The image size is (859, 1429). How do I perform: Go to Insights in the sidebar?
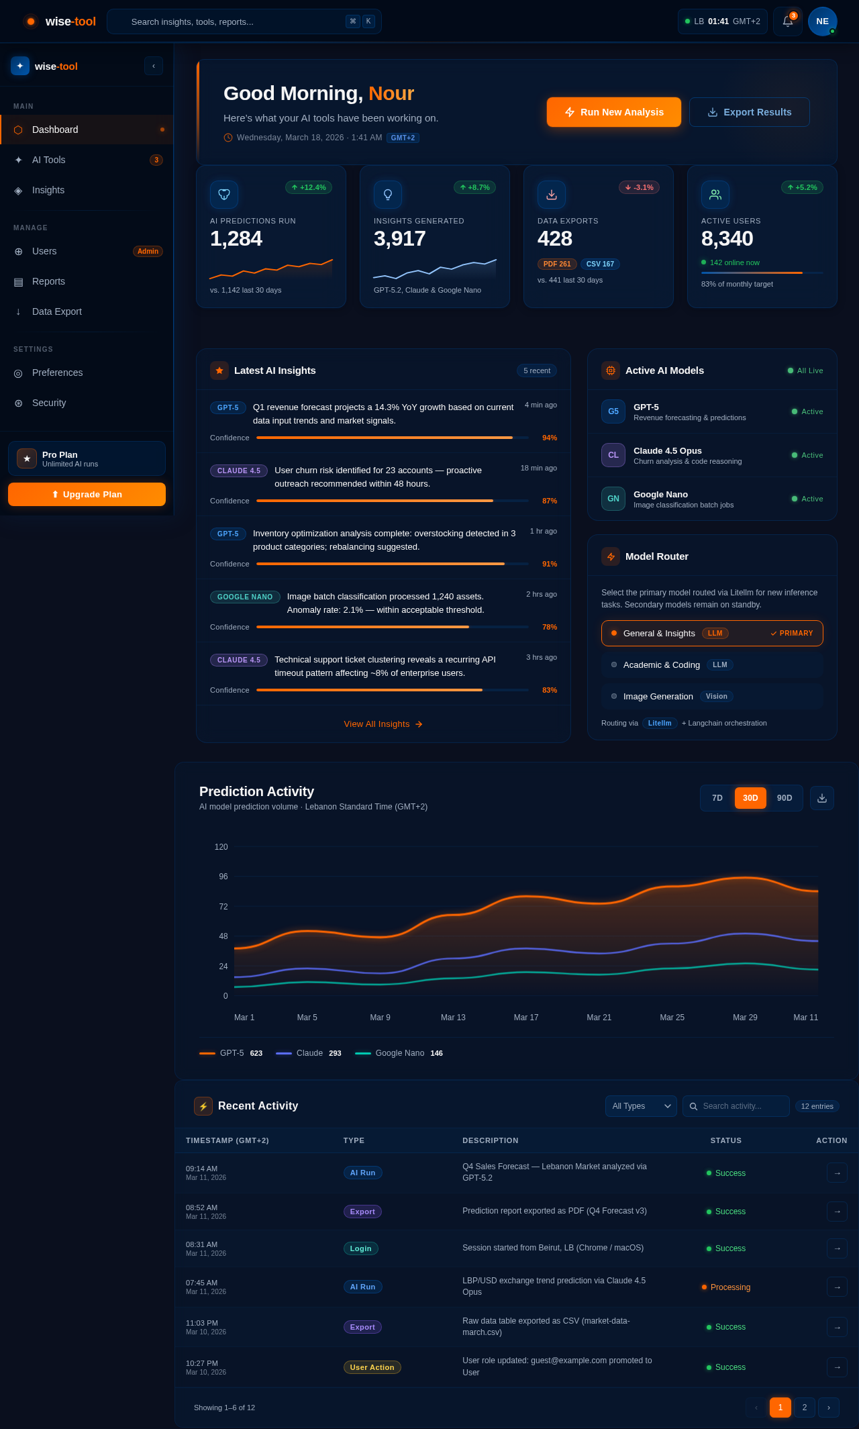[x=87, y=190]
